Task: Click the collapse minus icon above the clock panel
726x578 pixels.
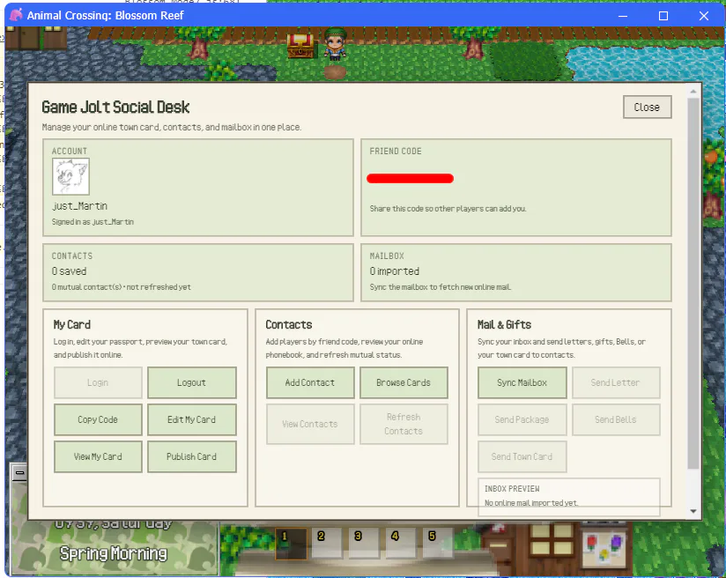Action: coord(19,473)
